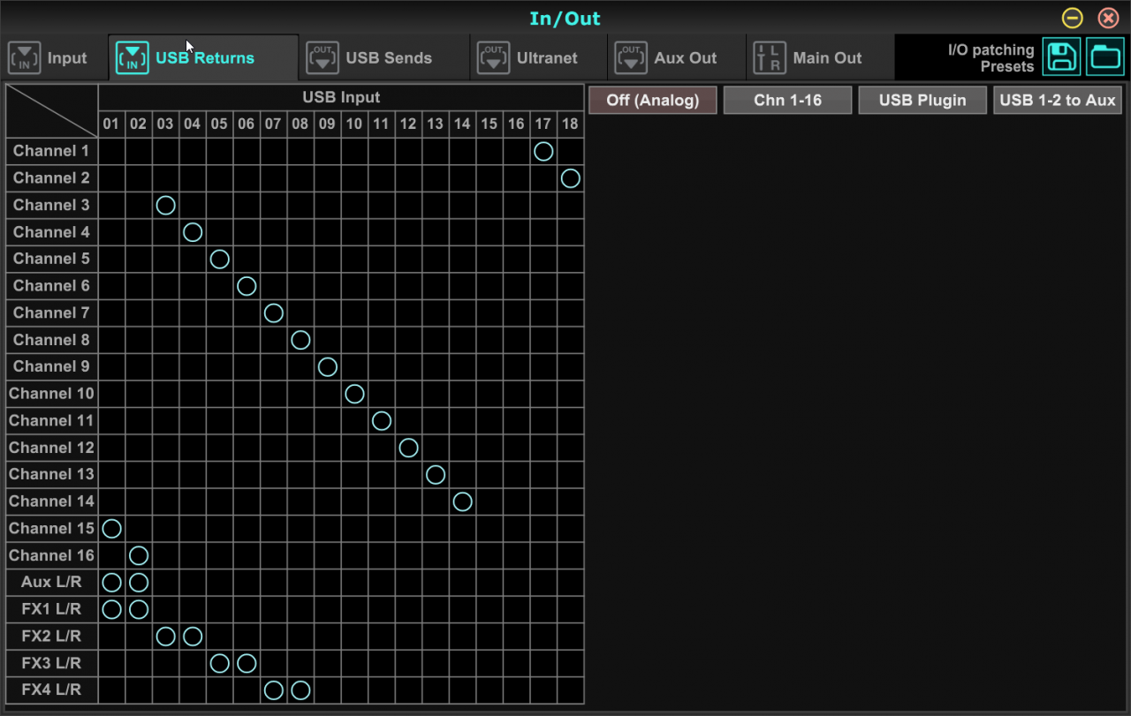Click USB input column header 01
Viewport: 1131px width, 716px height.
pos(111,124)
